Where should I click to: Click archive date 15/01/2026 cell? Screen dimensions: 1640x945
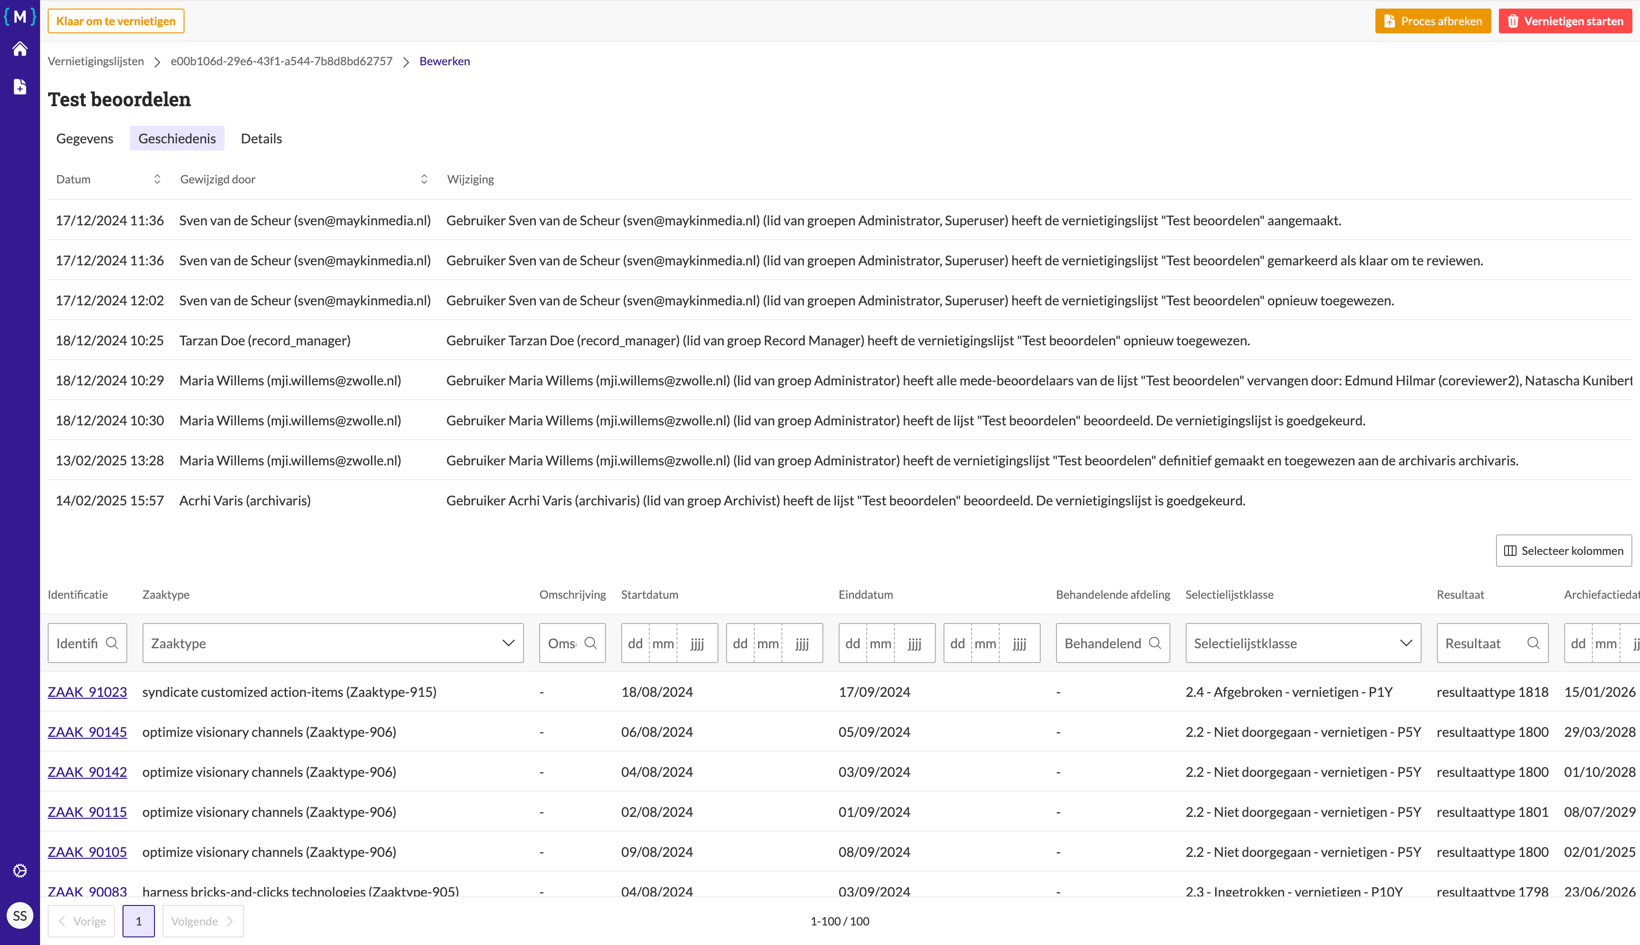[1600, 692]
